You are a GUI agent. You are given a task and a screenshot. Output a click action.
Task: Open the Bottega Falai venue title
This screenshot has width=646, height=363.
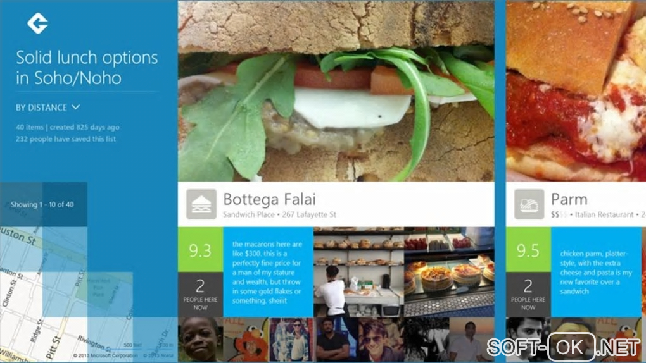point(269,199)
